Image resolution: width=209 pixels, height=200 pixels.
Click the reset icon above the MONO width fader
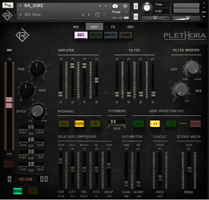point(189,150)
